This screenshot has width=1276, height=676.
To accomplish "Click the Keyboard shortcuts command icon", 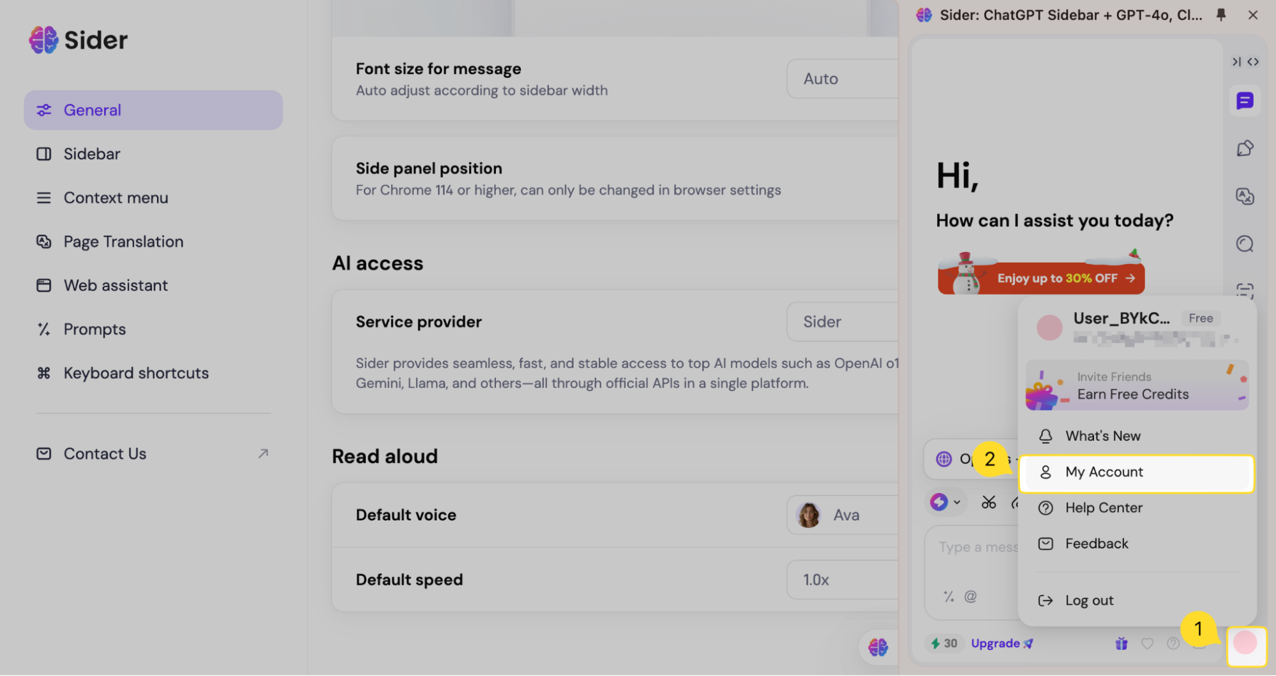I will (43, 374).
